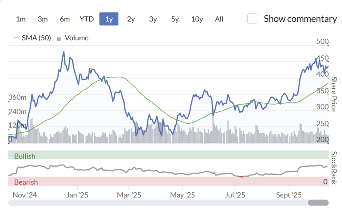Click the Nov '24 axis label
342x211 pixels.
pos(25,195)
